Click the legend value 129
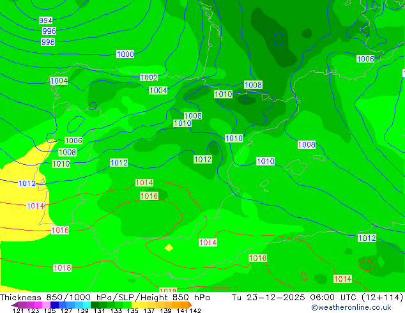Image resolution: width=405 pixels, height=313 pixels. click(x=82, y=310)
